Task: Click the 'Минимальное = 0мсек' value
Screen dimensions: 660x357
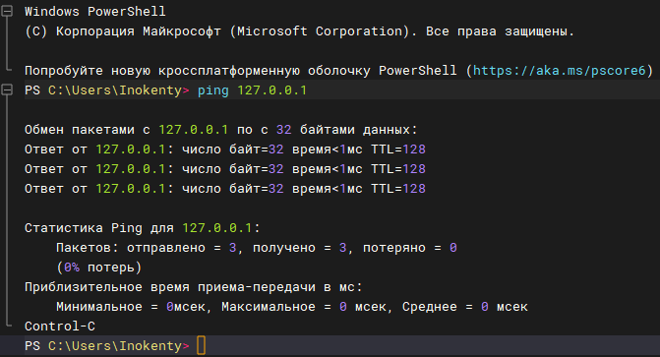Action: pos(131,307)
